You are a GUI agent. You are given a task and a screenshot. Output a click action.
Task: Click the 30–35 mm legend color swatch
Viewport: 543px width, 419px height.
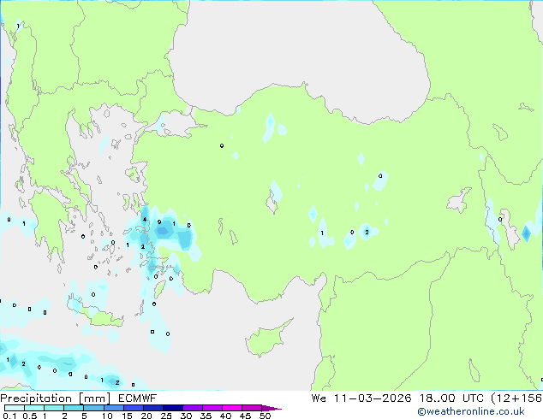[x=192, y=408]
